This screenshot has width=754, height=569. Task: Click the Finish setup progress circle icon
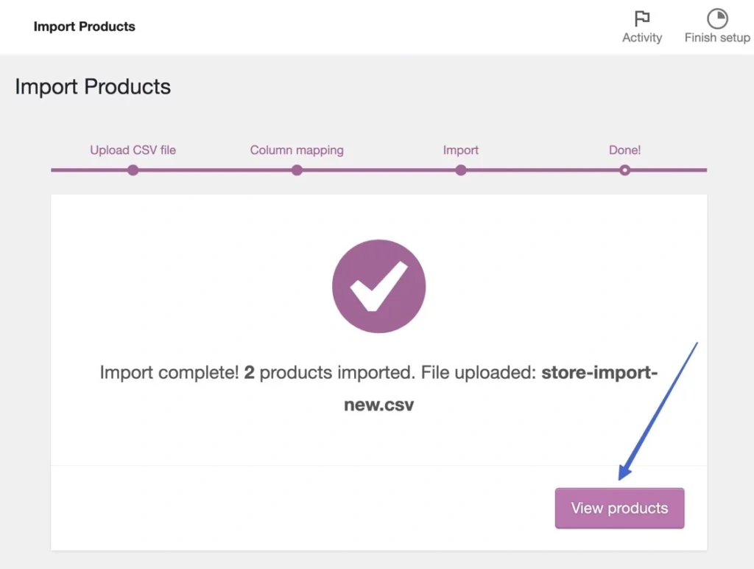pyautogui.click(x=716, y=18)
